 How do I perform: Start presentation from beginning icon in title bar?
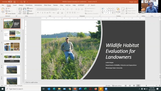[x=24, y=2]
